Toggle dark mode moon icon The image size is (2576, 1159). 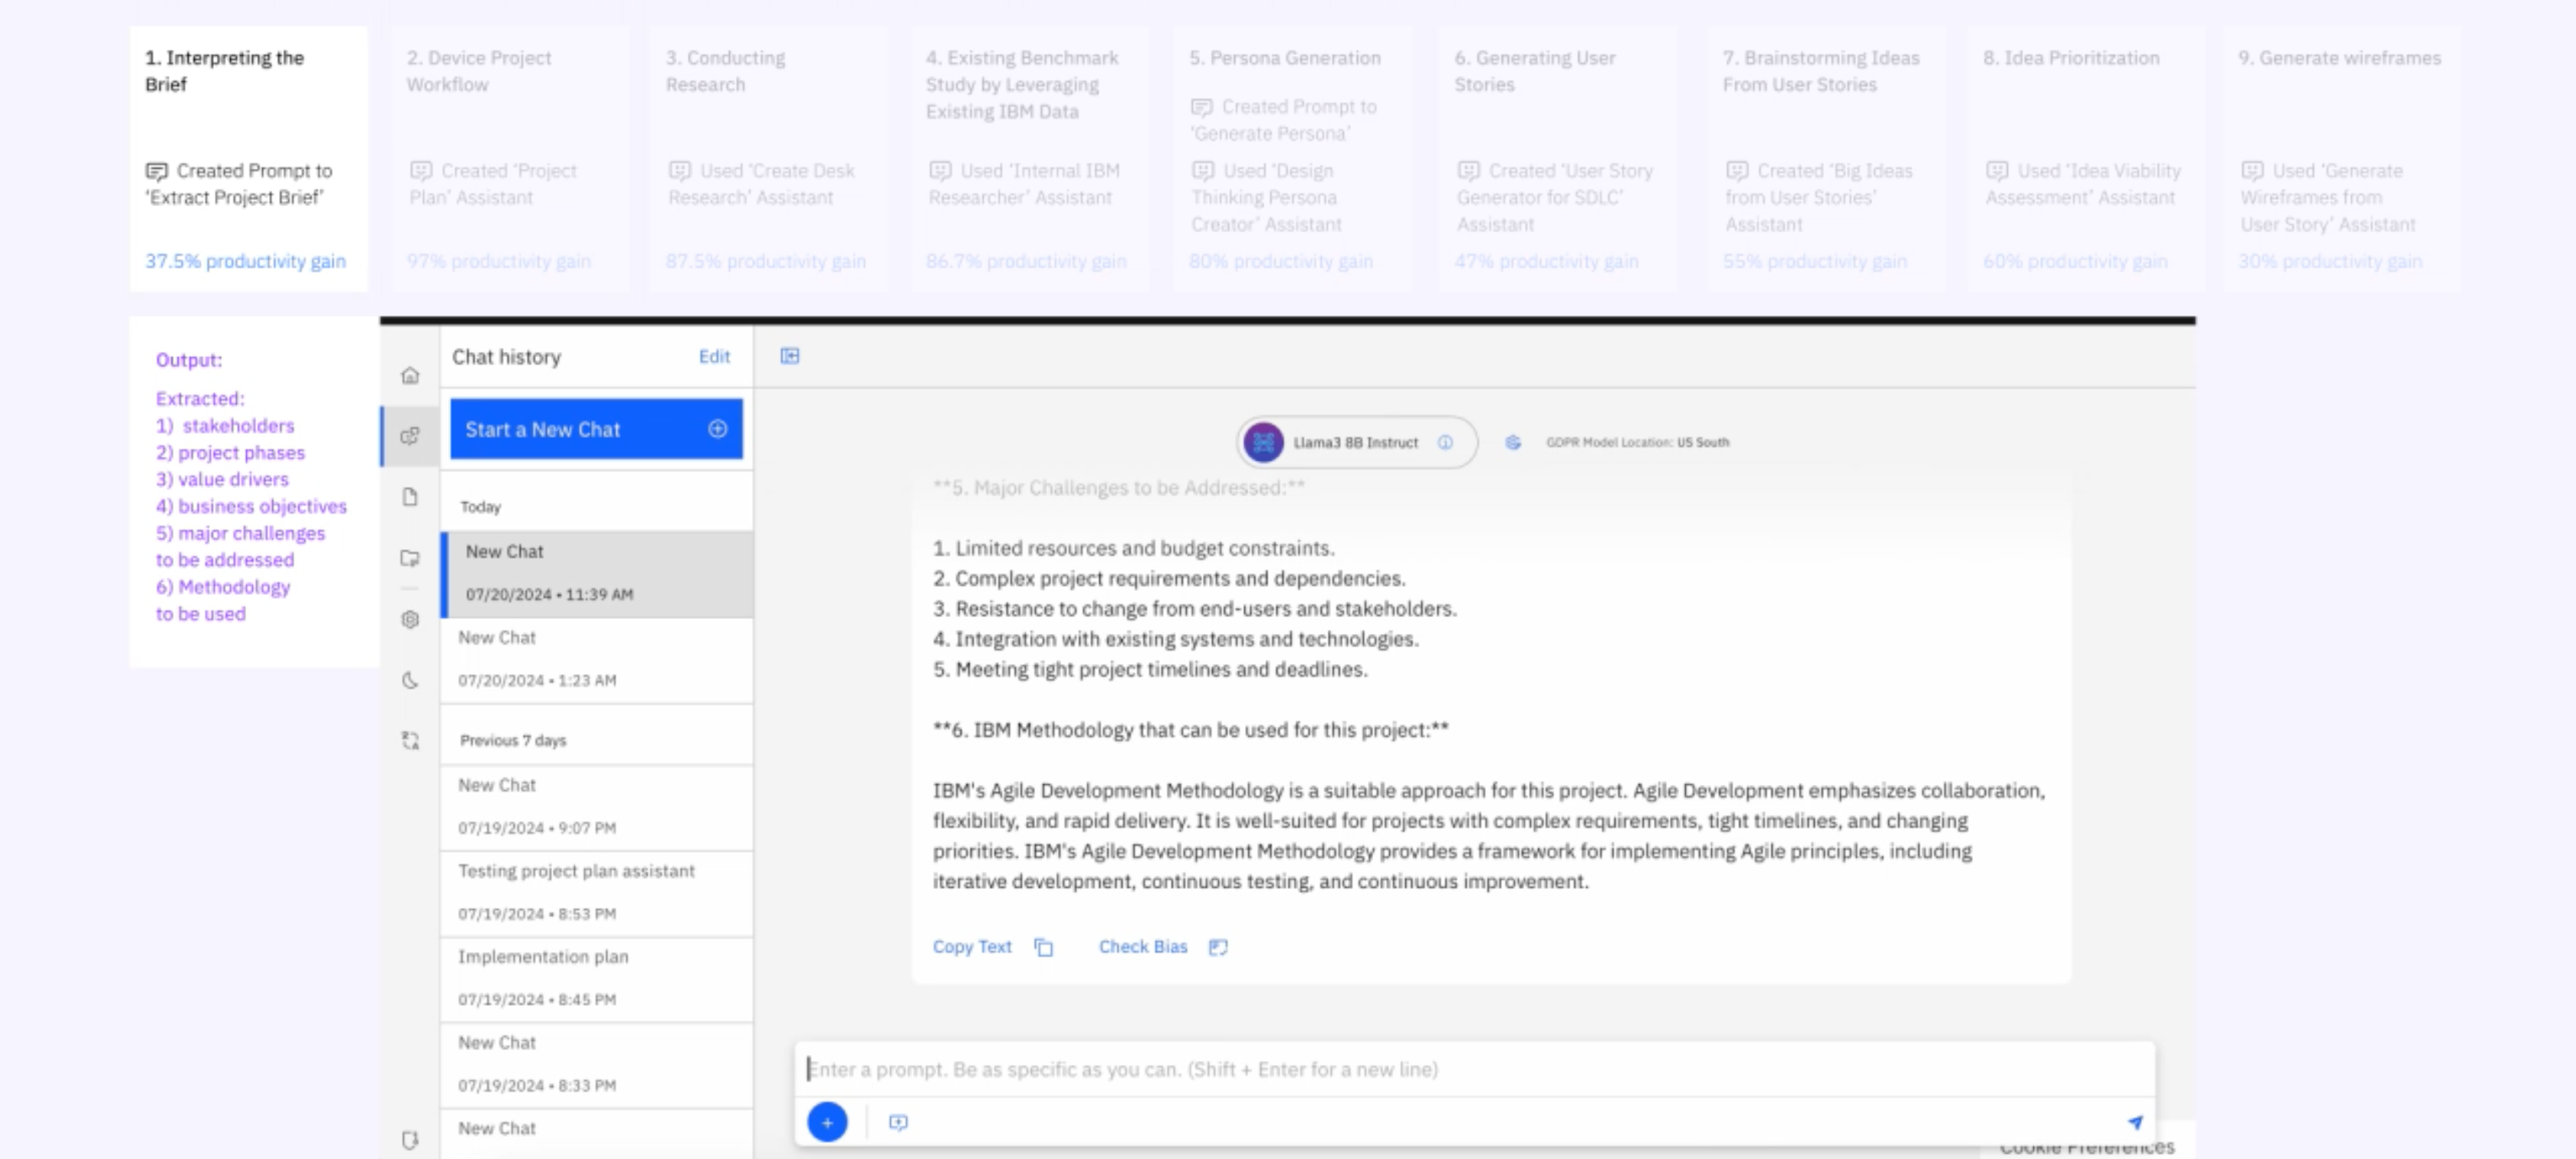(x=410, y=680)
